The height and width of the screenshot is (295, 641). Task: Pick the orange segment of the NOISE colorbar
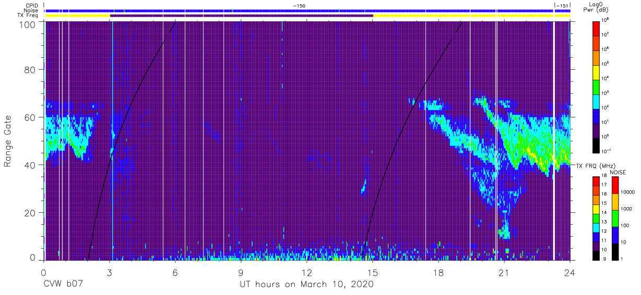tap(615, 202)
